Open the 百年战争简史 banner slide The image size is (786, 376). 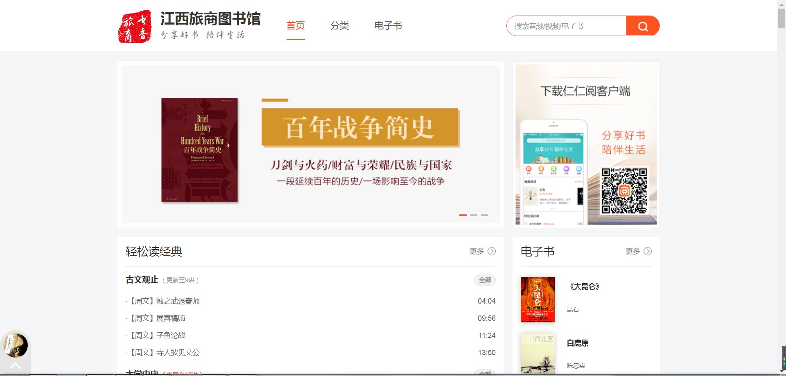pos(311,144)
